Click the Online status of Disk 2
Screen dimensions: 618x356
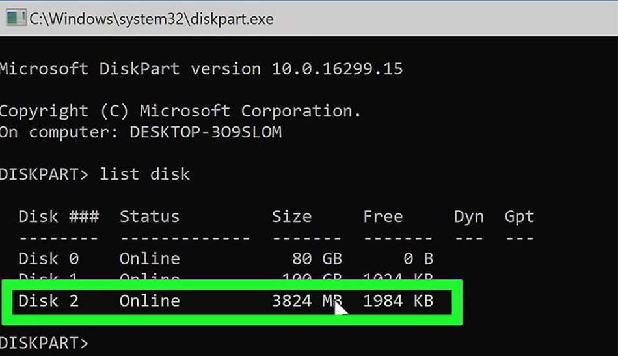150,301
